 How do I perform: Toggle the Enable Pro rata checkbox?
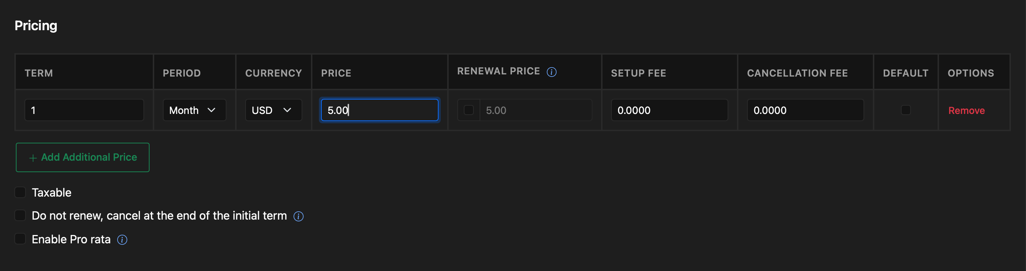point(20,239)
